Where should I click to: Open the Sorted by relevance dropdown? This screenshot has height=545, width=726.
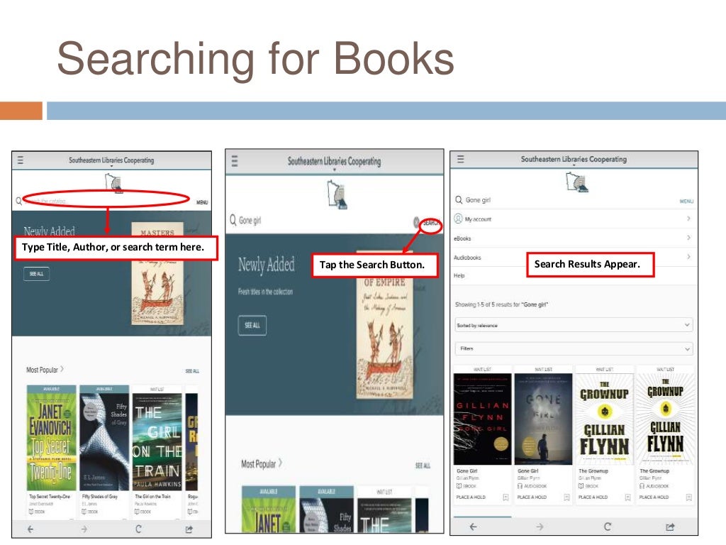tap(574, 325)
